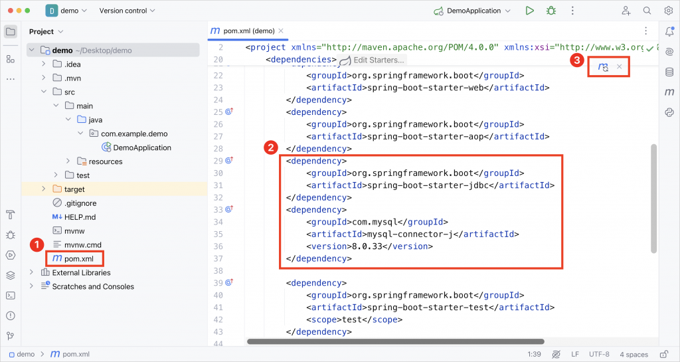Click the gutter icon at line 29
The height and width of the screenshot is (362, 680).
pos(229,160)
